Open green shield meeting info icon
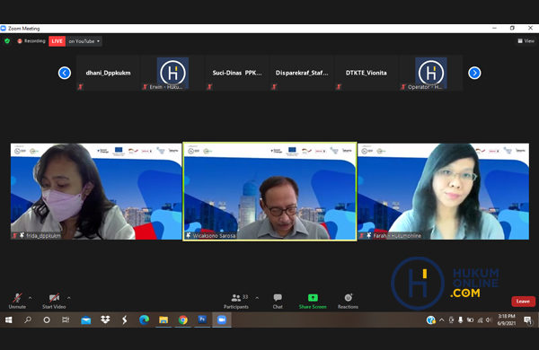This screenshot has height=350, width=539. pyautogui.click(x=7, y=41)
